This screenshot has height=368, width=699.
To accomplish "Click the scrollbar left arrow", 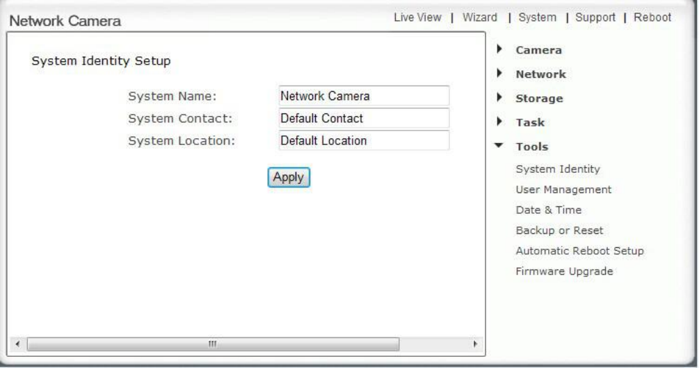I will click(x=17, y=344).
